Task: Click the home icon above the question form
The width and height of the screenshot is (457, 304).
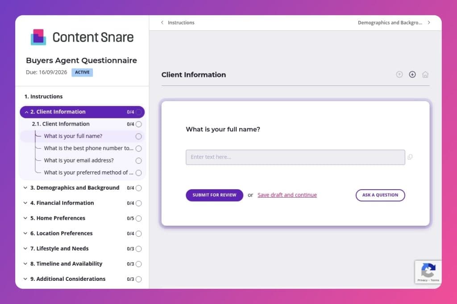Action: (425, 74)
